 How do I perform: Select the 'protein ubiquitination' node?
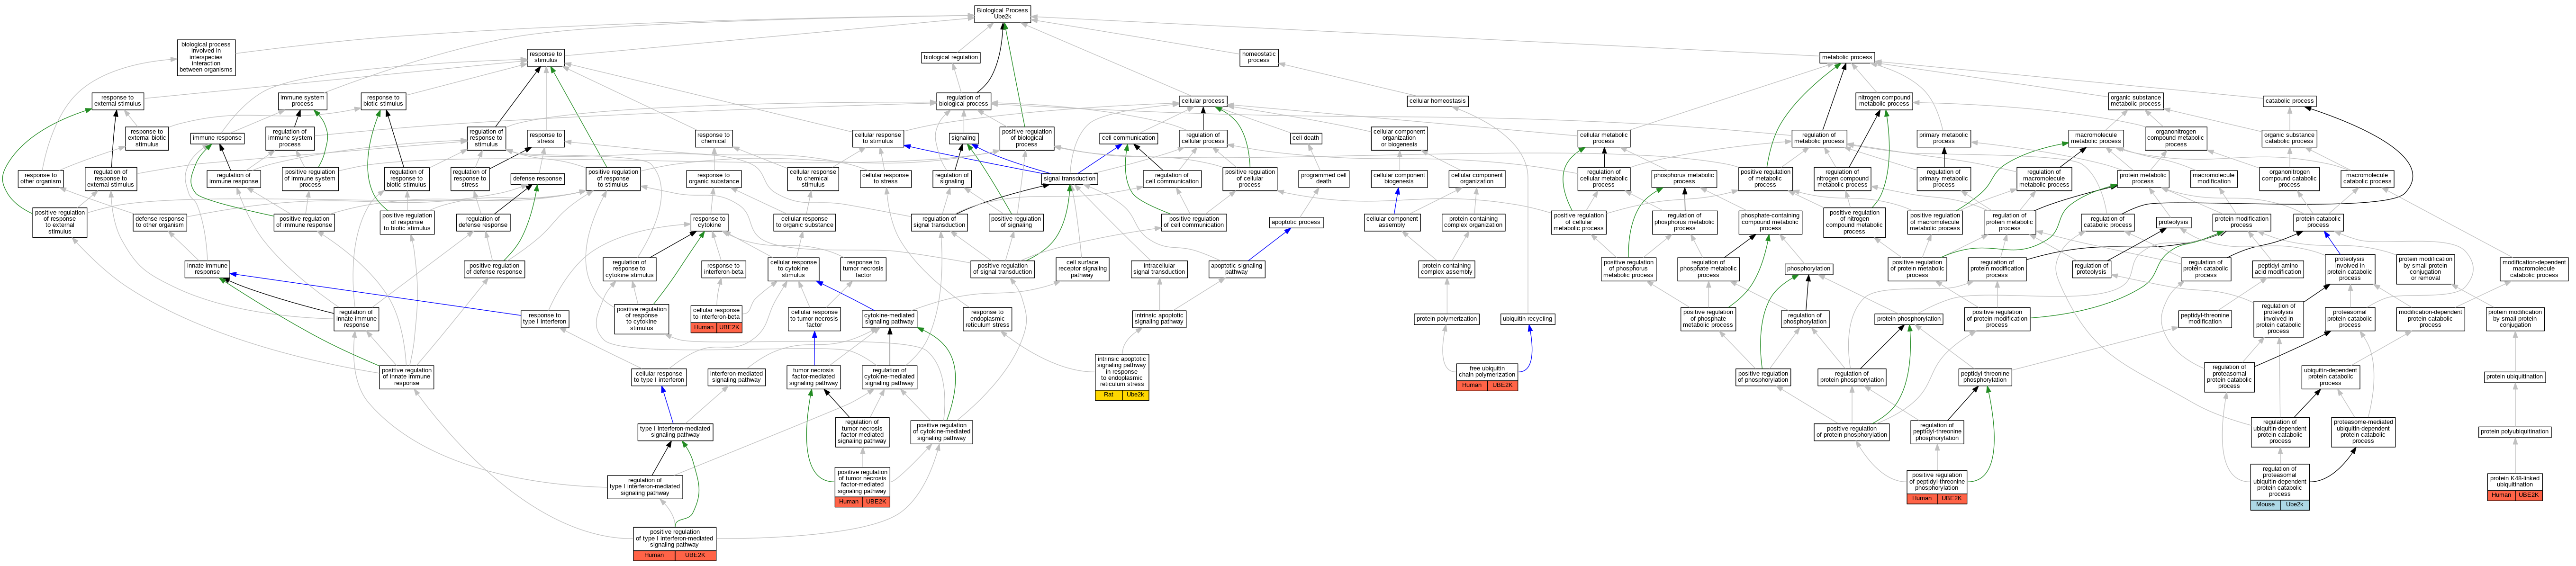(2515, 377)
